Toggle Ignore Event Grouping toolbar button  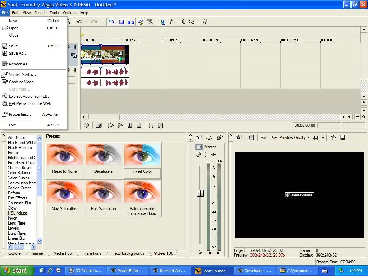pos(150,22)
